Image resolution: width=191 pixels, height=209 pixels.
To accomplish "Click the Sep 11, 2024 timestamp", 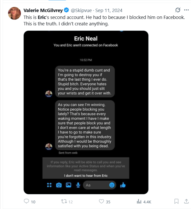I will tap(109, 10).
